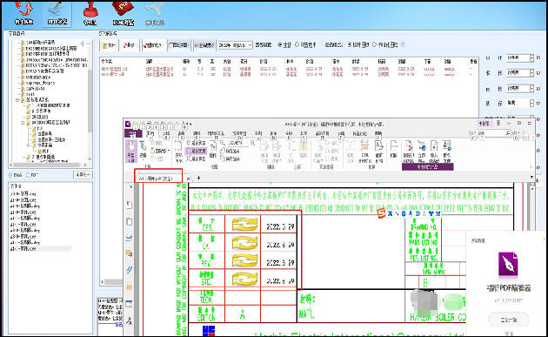This screenshot has width=548, height=337.
Task: Click the red refresh icon beside the 设计 dropdown
Action: point(538,57)
